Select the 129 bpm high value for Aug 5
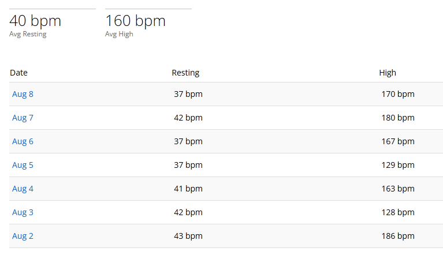The width and height of the screenshot is (443, 259). 398,165
